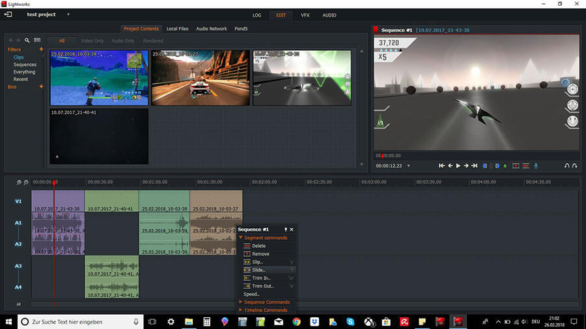This screenshot has width=586, height=329.
Task: Click the exit project icon
Action: click(8, 14)
